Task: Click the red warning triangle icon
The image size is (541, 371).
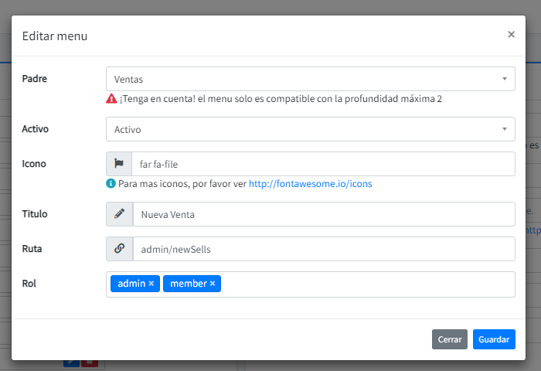Action: (x=111, y=99)
